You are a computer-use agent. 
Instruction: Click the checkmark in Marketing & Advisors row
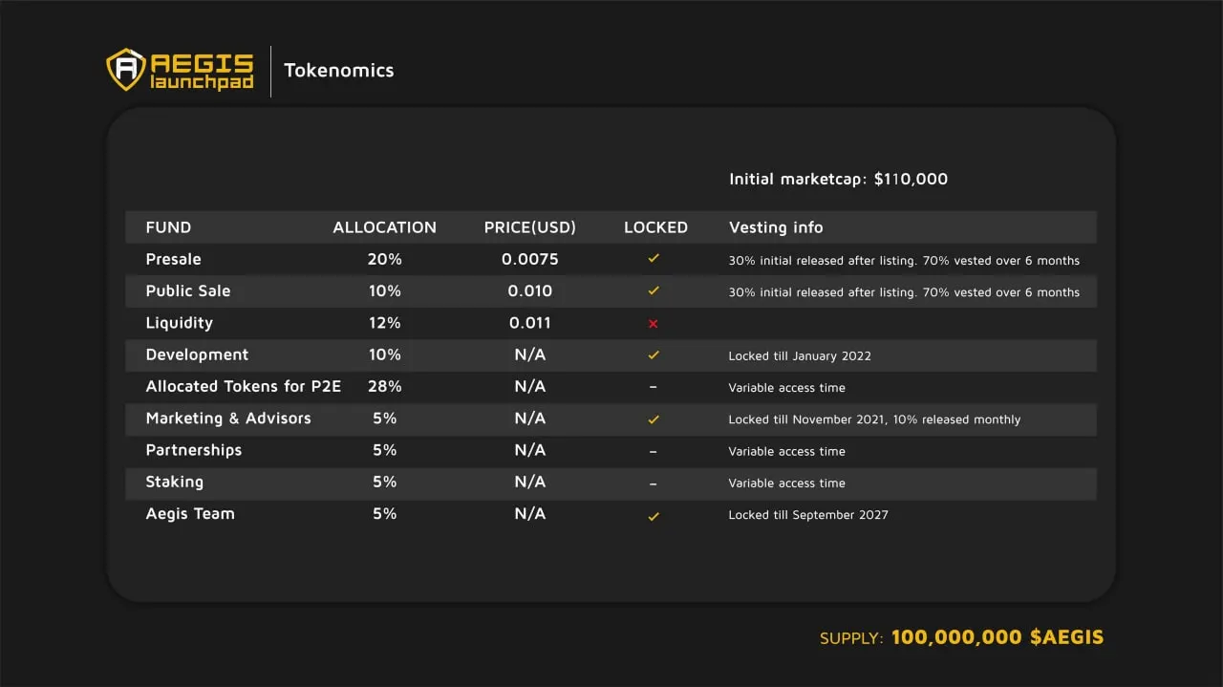coord(654,419)
